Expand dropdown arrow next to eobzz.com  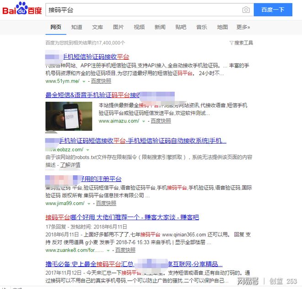88,150
